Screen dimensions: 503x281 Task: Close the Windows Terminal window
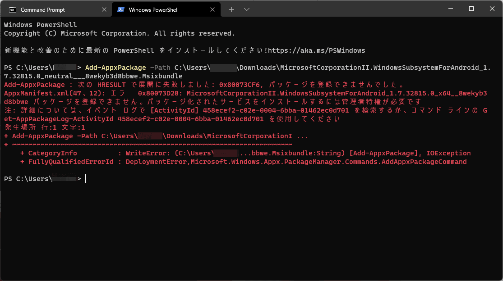click(491, 9)
